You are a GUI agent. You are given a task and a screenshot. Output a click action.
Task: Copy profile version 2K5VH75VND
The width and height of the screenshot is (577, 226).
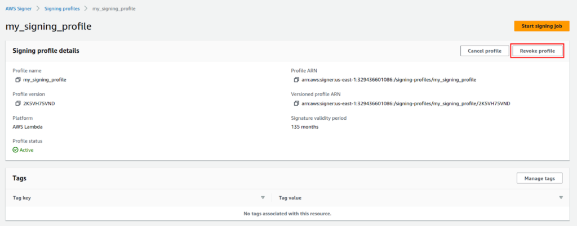pos(17,103)
